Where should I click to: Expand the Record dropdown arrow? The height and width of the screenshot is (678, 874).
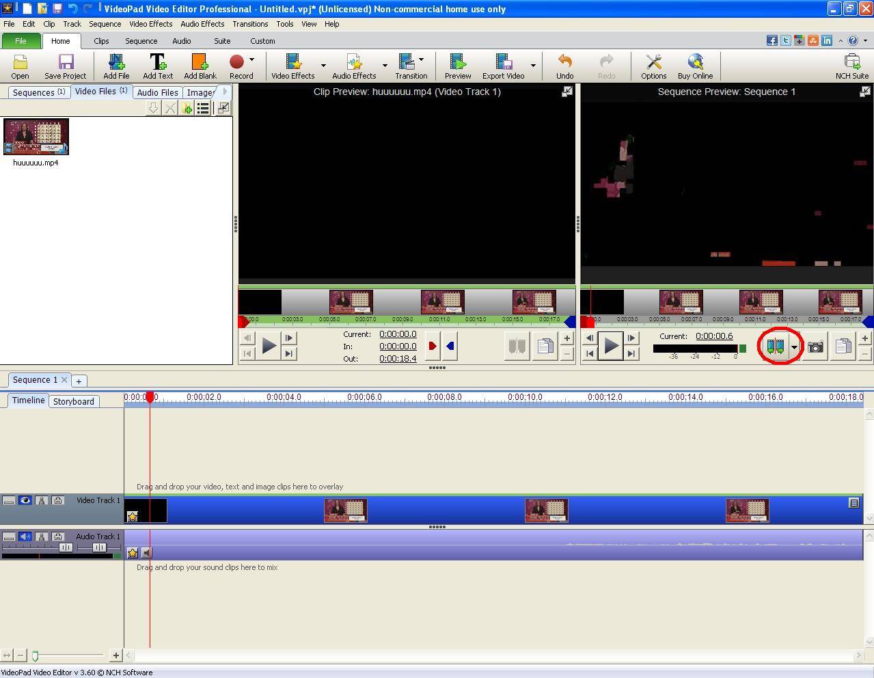[252, 60]
